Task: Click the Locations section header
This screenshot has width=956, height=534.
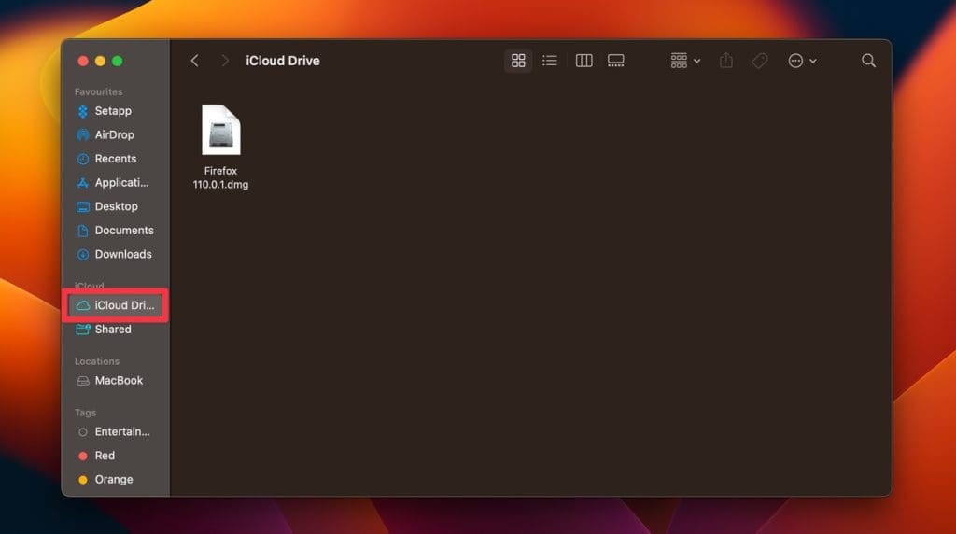Action: [97, 361]
